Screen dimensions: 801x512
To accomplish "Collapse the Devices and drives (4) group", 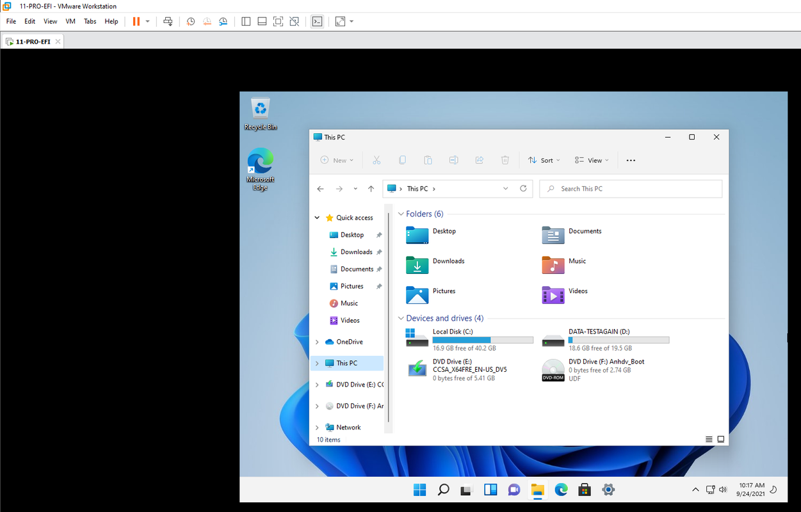I will point(401,318).
